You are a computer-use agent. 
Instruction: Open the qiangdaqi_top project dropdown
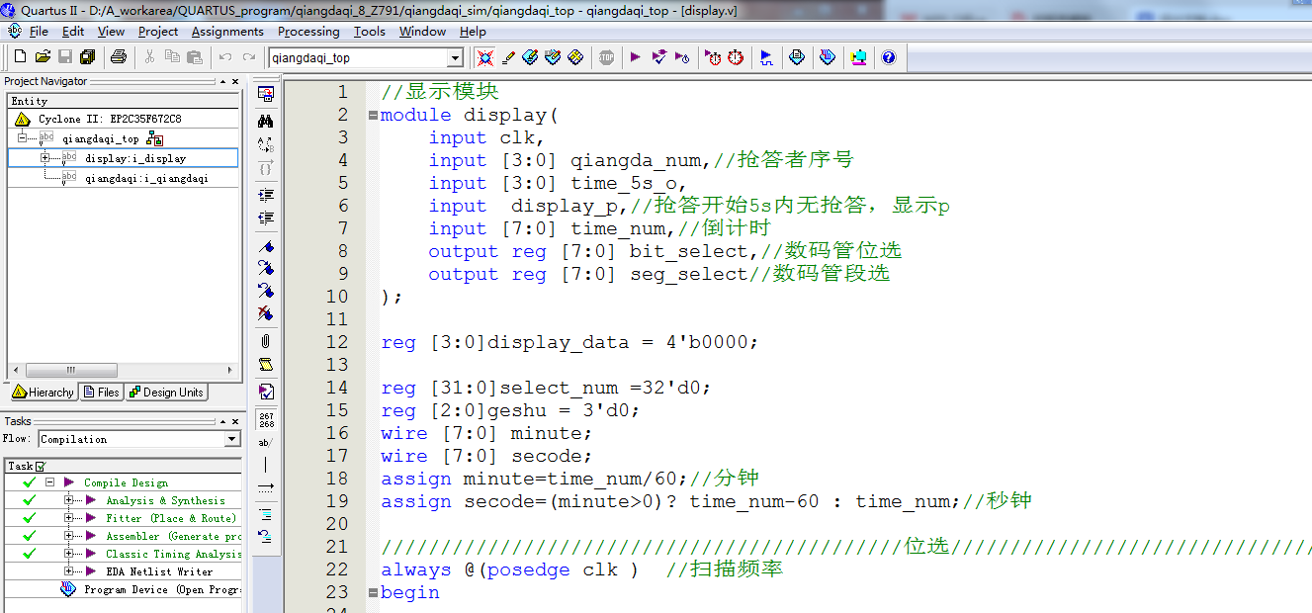[x=455, y=58]
